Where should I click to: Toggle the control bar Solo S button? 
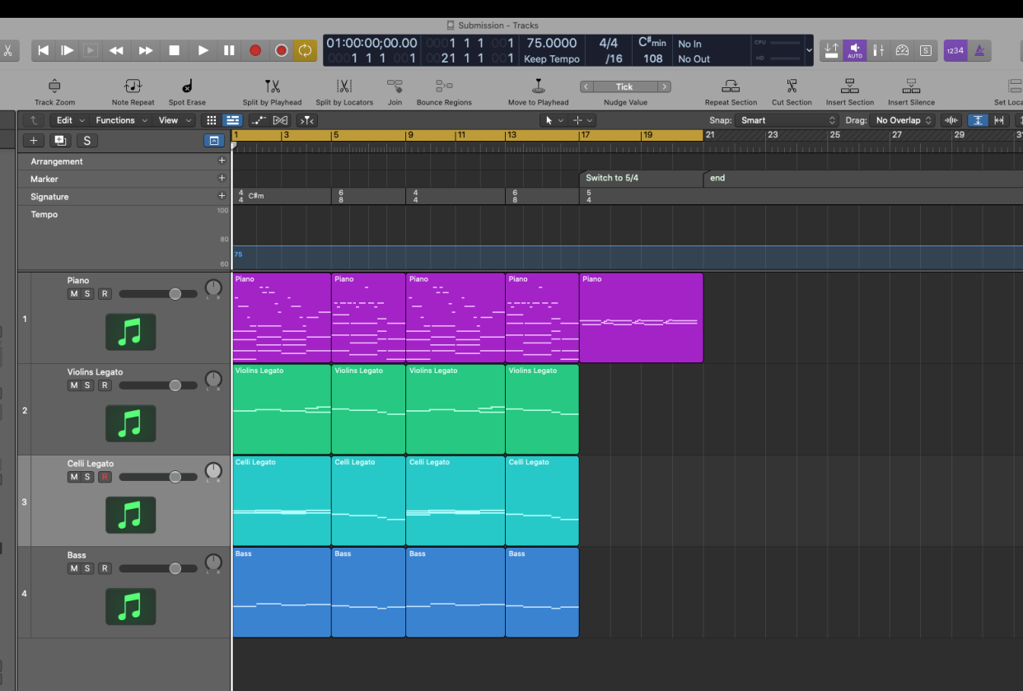coord(926,50)
